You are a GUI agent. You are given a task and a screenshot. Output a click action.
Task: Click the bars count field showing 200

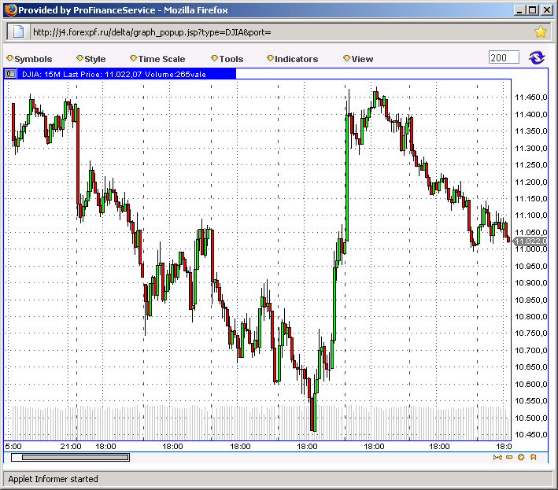click(x=504, y=57)
